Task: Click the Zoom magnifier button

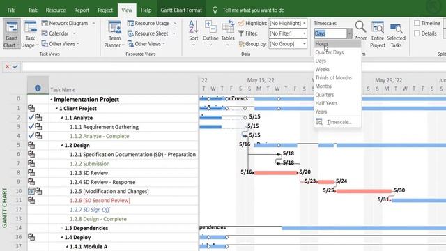Action: pyautogui.click(x=360, y=30)
